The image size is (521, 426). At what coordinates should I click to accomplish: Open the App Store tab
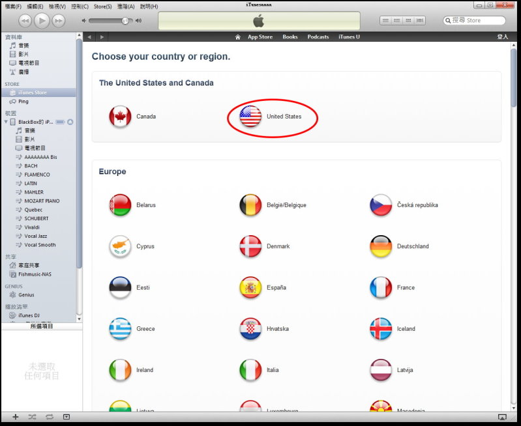[260, 37]
